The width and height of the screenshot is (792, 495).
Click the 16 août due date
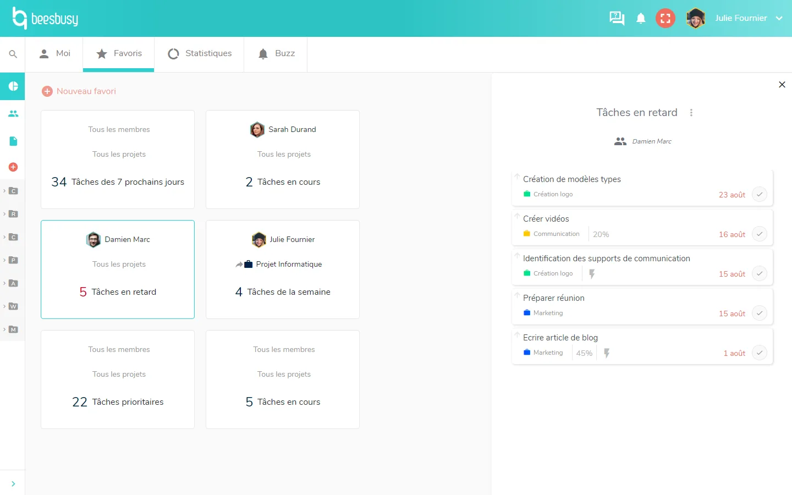[x=732, y=234]
